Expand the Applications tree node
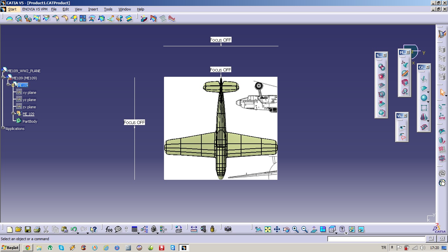 click(x=3, y=128)
